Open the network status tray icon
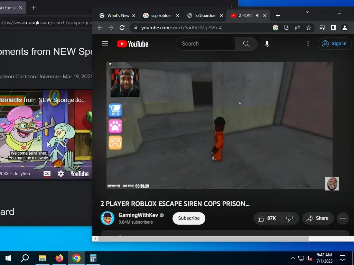Viewport: 354px width, 265px height. pyautogui.click(x=301, y=258)
